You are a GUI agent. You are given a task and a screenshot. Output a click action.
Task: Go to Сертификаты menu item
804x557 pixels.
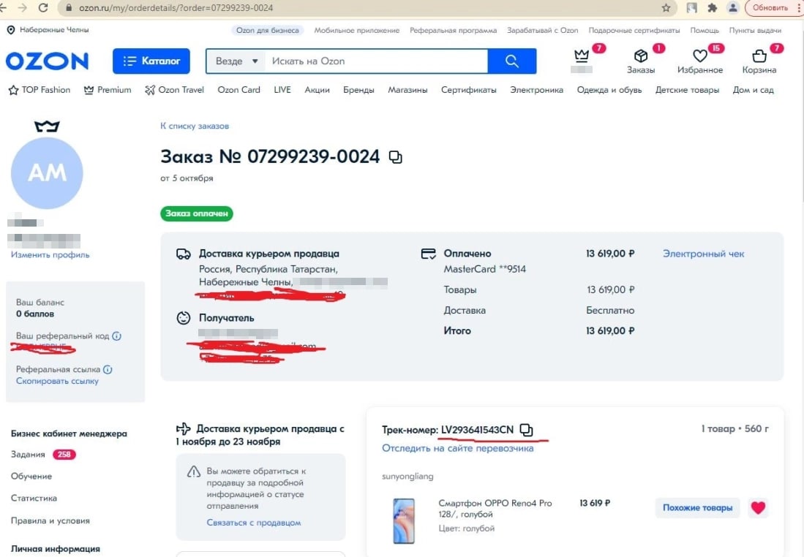point(469,90)
